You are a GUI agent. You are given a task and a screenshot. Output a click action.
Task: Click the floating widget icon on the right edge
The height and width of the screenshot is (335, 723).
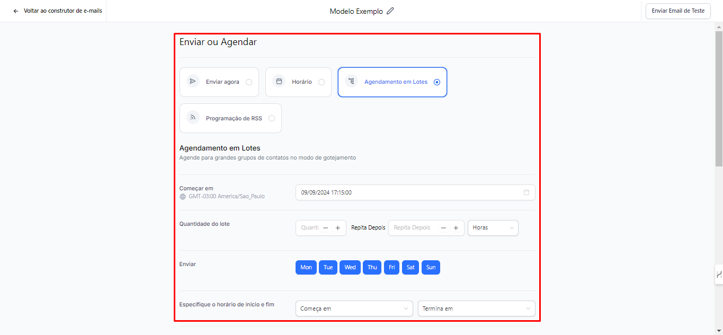[x=719, y=275]
